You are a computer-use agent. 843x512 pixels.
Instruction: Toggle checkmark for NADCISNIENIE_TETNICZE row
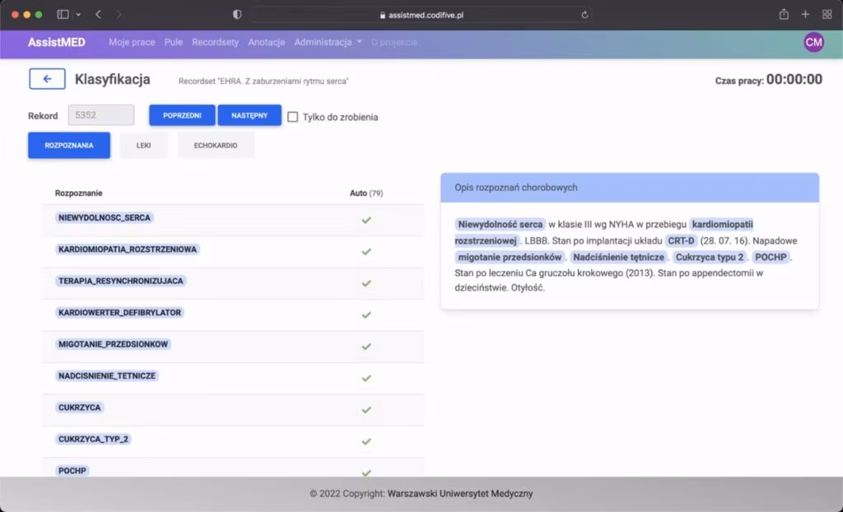point(366,378)
